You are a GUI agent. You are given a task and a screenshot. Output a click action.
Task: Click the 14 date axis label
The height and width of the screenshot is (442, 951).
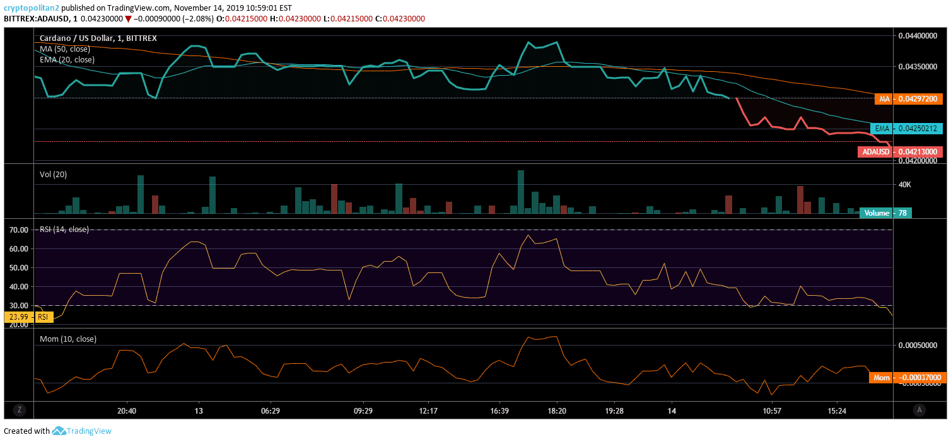coord(672,410)
